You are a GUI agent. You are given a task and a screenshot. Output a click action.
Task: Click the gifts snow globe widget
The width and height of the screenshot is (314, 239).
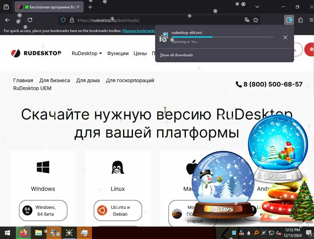(x=278, y=148)
